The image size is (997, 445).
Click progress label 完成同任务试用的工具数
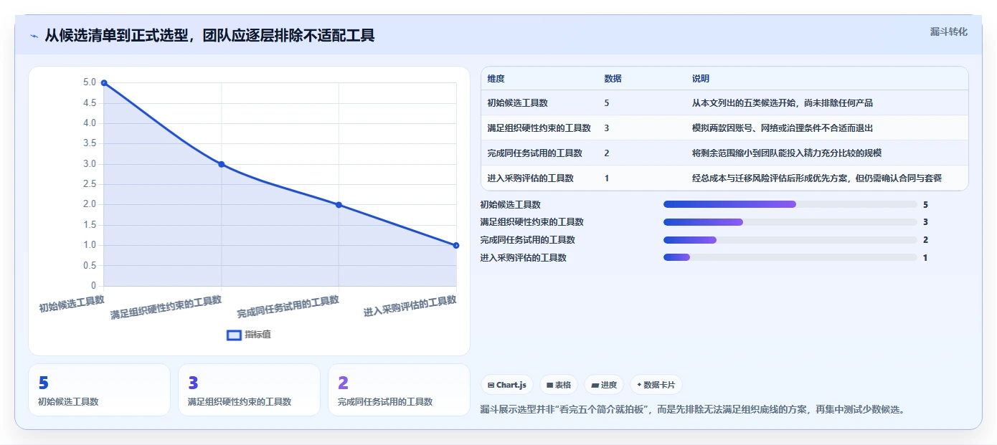[x=527, y=240]
